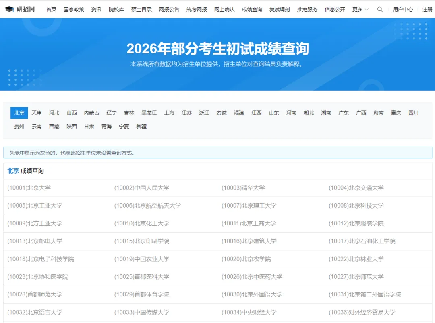Screen dimensions: 435x323
Task: Click (10034)中央财经大学 entry
Action: click(x=249, y=312)
